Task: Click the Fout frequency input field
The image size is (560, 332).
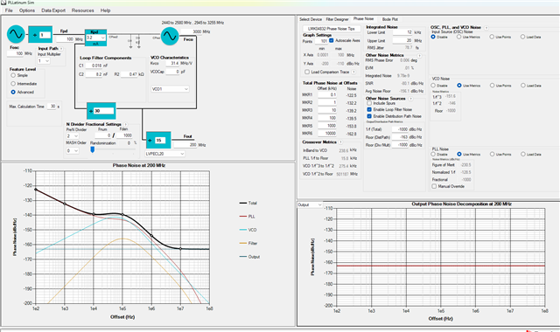Action: click(x=185, y=145)
